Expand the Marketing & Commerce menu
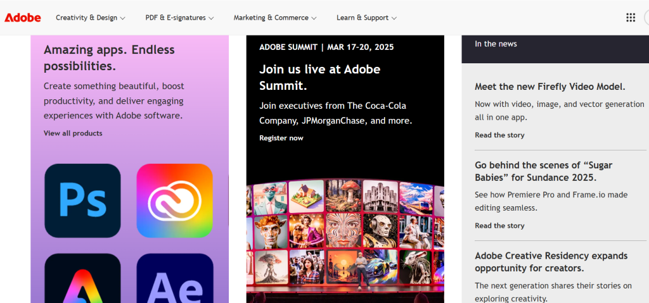The height and width of the screenshot is (303, 649). tap(275, 18)
